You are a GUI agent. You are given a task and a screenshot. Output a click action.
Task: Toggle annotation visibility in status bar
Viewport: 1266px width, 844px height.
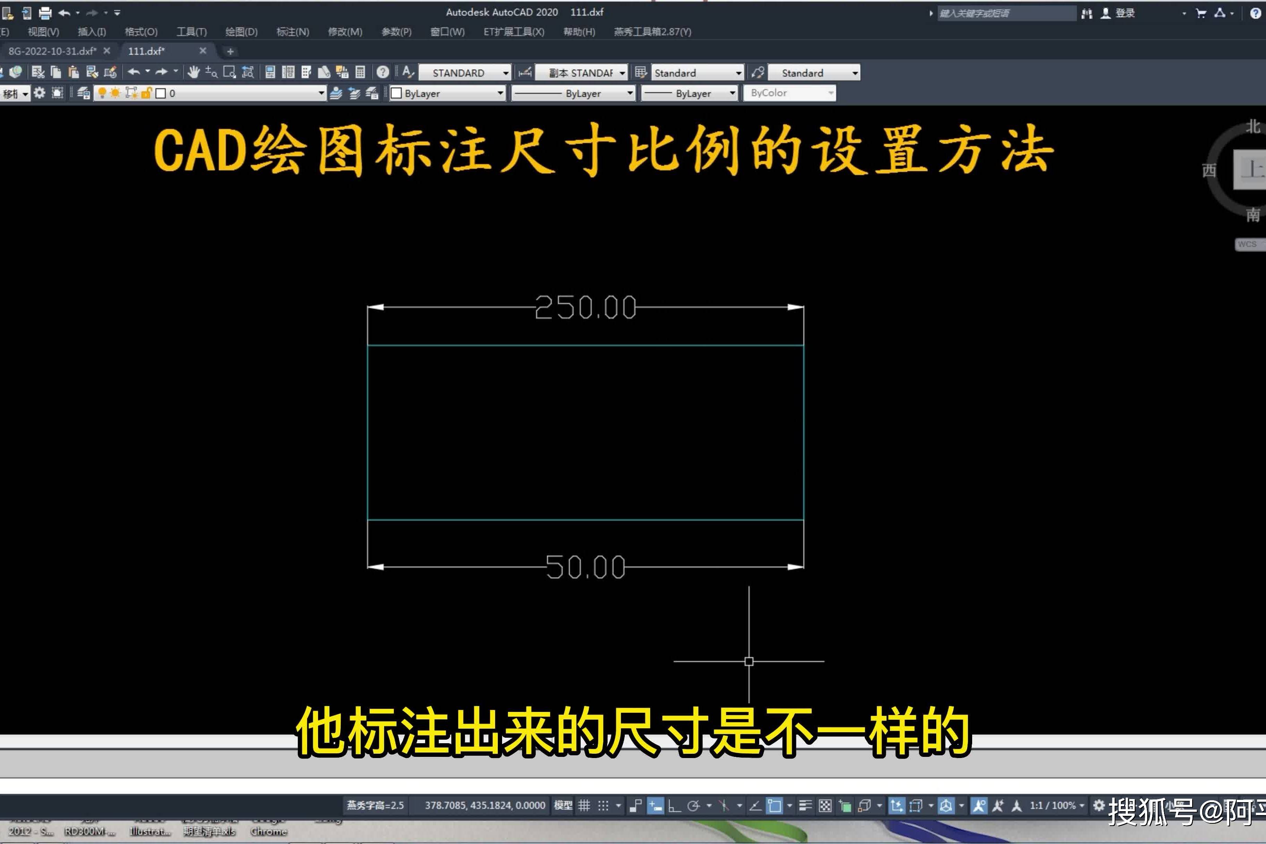tap(978, 806)
